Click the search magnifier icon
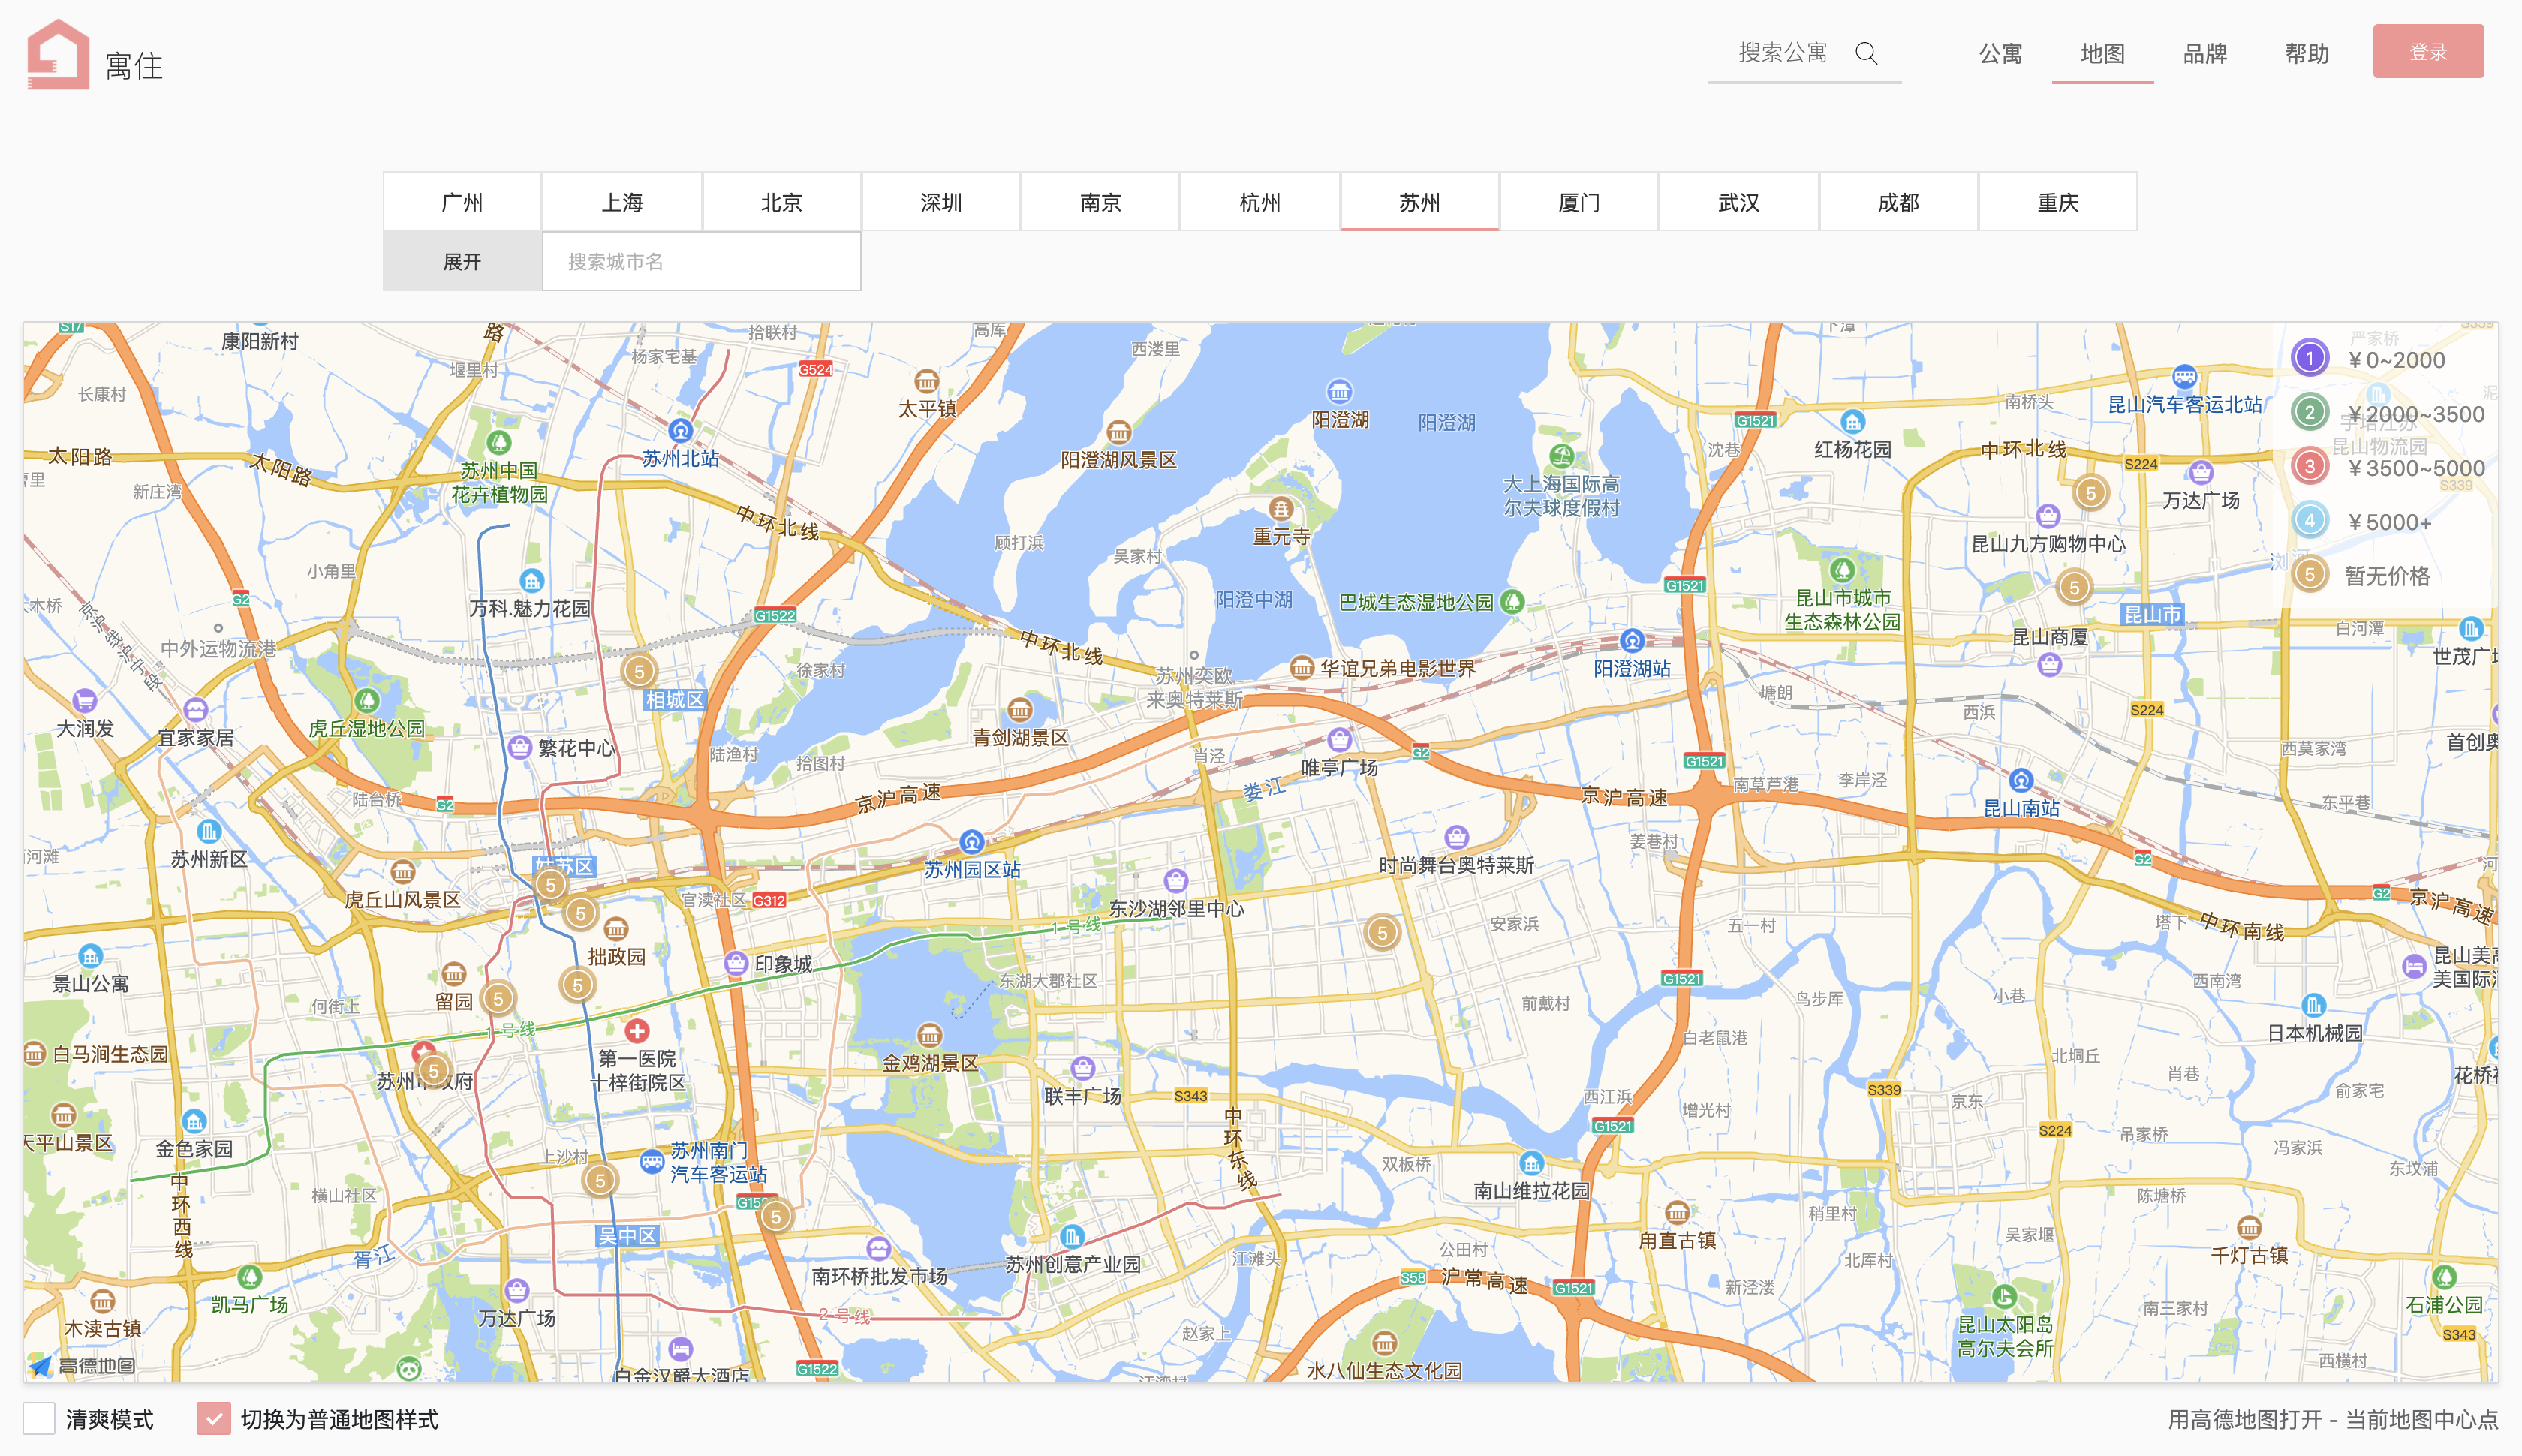The image size is (2522, 1456). point(1866,53)
